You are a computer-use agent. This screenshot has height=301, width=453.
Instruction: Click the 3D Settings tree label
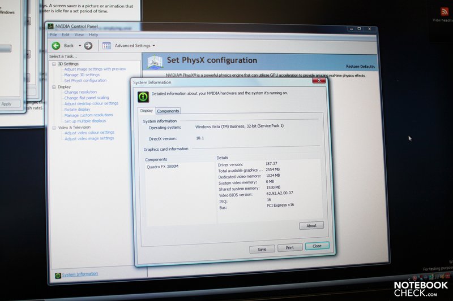click(x=68, y=64)
